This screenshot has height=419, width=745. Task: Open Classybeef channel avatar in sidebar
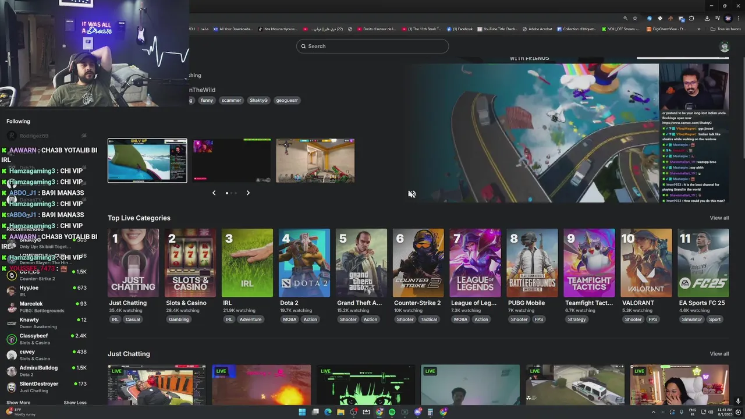[x=12, y=339]
